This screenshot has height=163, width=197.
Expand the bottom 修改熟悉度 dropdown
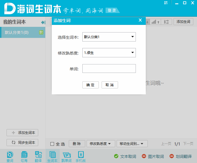(x=101, y=144)
